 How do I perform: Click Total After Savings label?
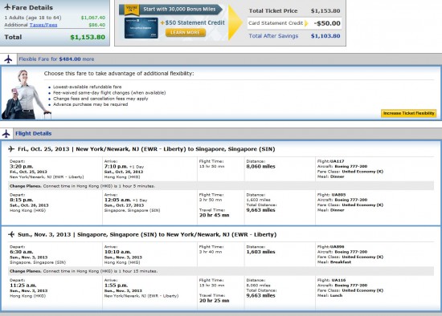pos(273,36)
